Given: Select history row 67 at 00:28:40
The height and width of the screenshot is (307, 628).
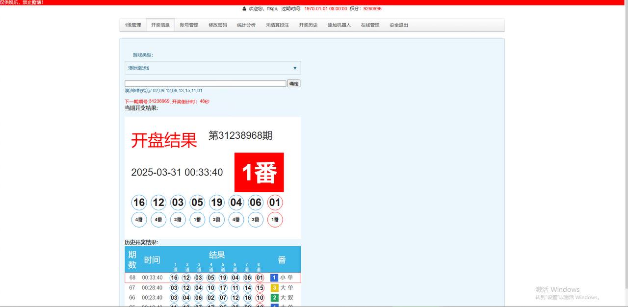Looking at the screenshot, I should click(x=152, y=288).
